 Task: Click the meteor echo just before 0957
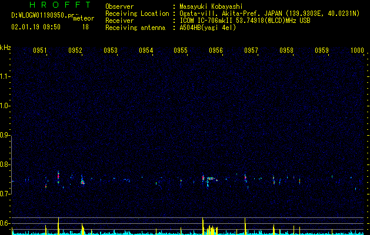click(245, 178)
